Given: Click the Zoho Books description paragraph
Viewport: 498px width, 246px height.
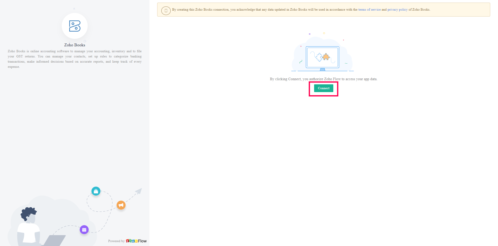Looking at the screenshot, I should coord(75,59).
